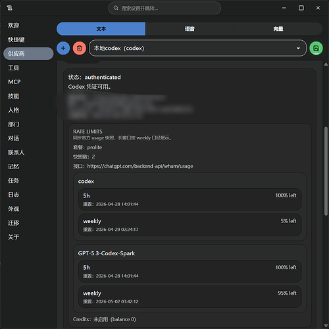Click the red trash delete provider button
Screen dimensions: 329x329
click(x=80, y=48)
